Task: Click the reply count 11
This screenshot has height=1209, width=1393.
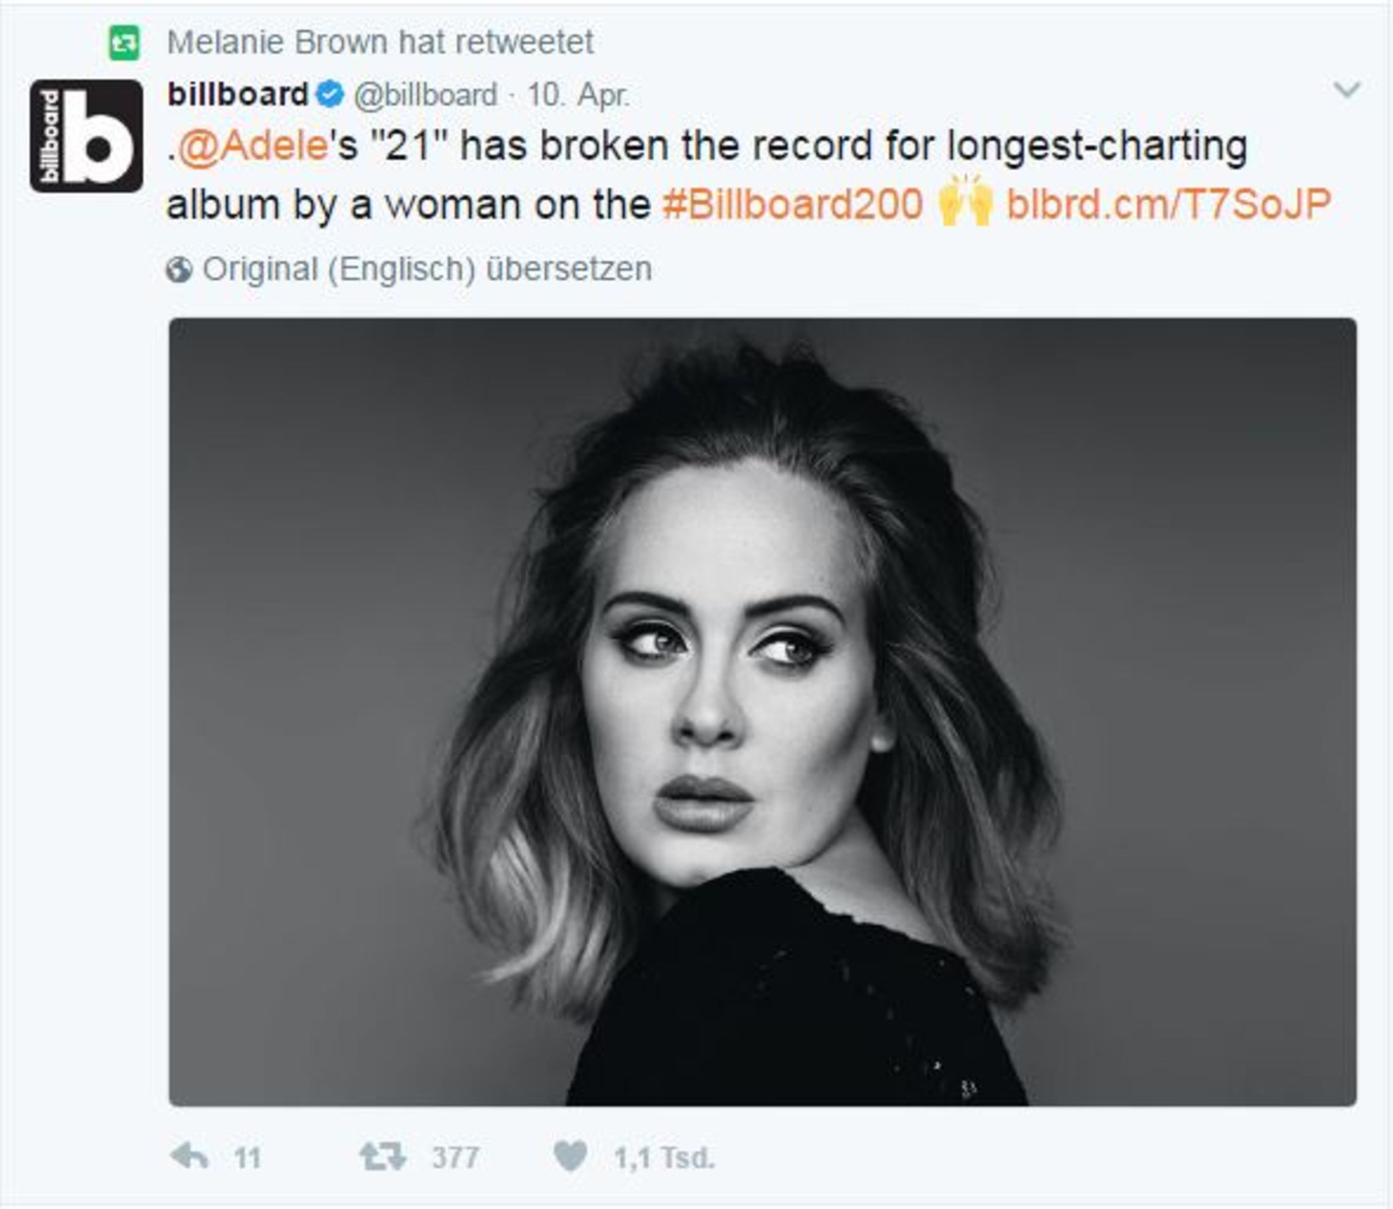Action: click(x=248, y=1157)
